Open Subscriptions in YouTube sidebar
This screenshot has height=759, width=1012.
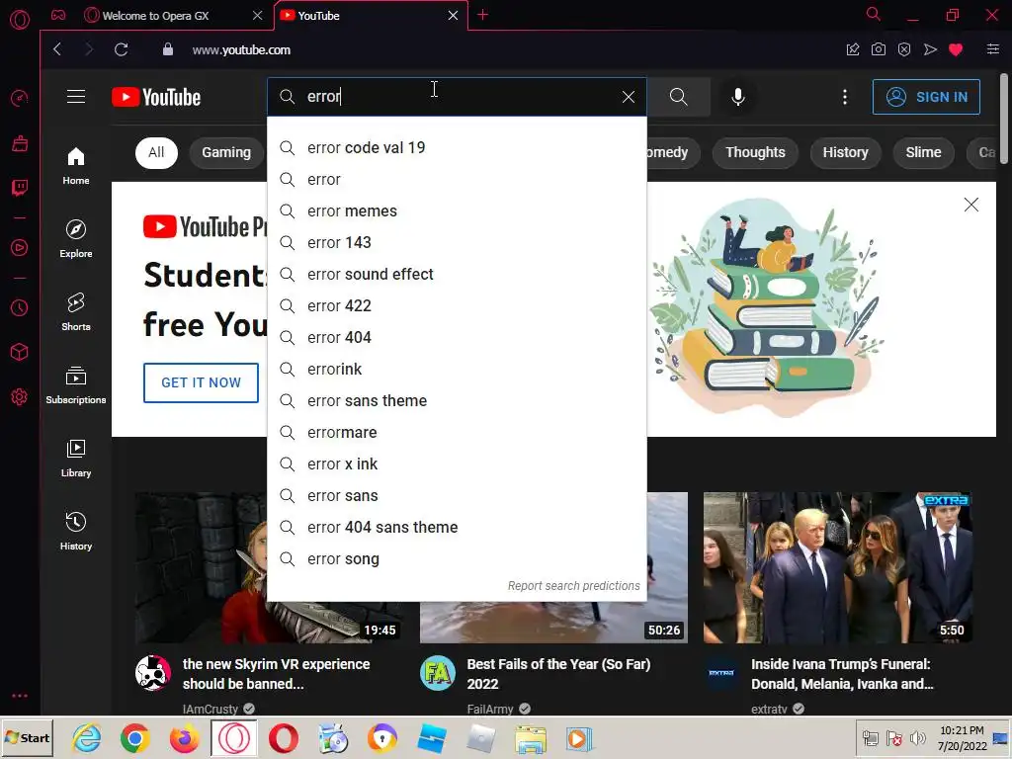[76, 385]
